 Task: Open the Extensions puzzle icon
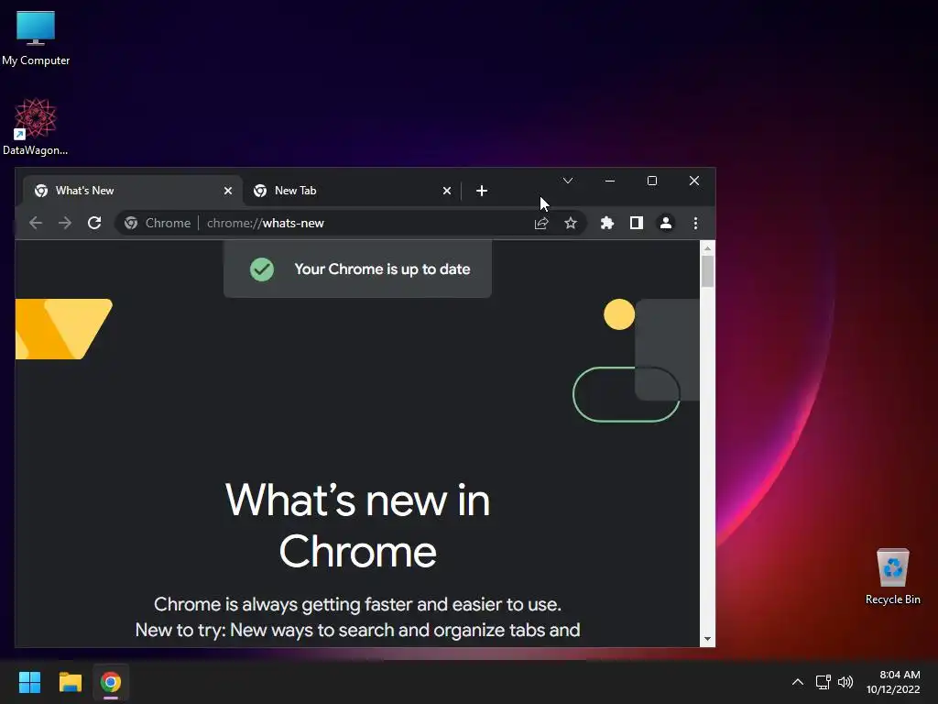[607, 224]
